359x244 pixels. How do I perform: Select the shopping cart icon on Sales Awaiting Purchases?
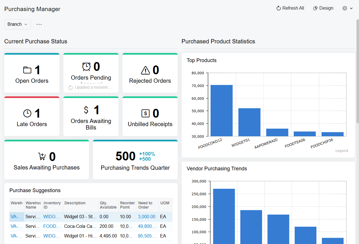click(x=42, y=156)
